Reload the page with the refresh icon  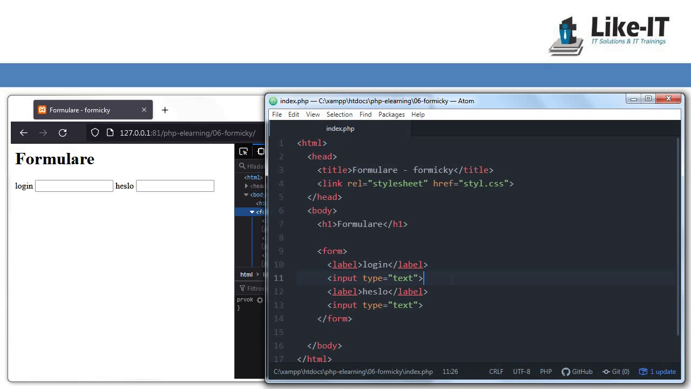(63, 133)
